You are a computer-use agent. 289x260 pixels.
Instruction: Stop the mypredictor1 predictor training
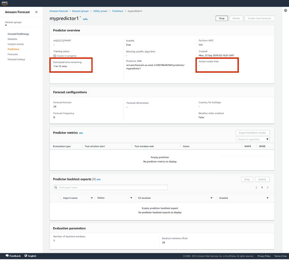pyautogui.click(x=222, y=18)
